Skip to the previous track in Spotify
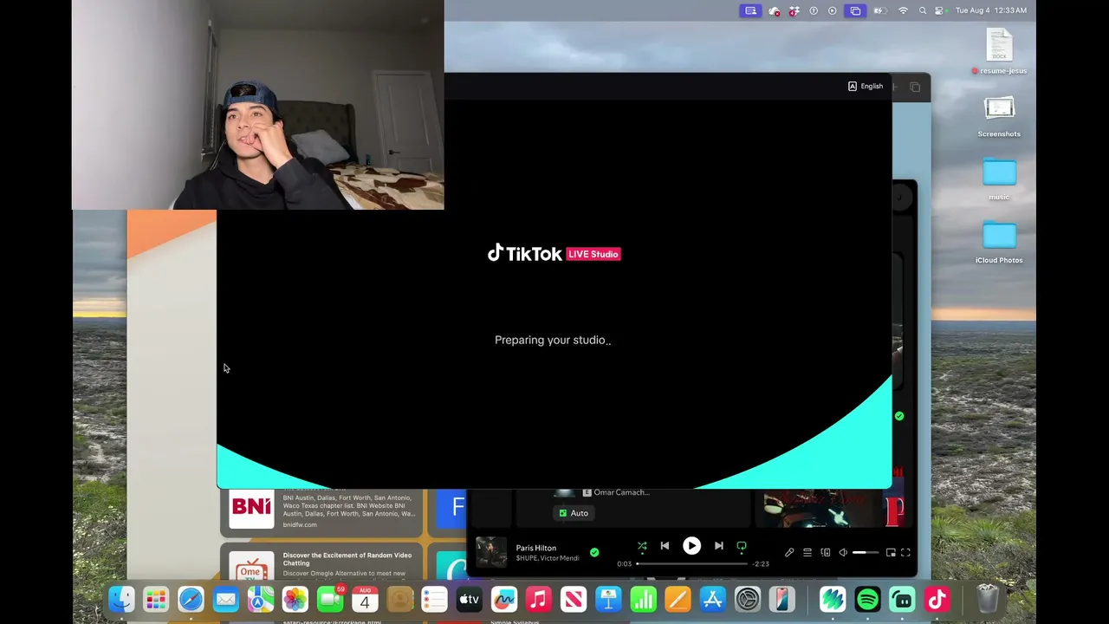The width and height of the screenshot is (1109, 624). [x=665, y=546]
